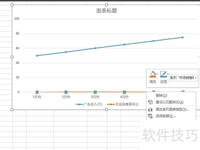Click the selected orange marker at 4月份
The height and width of the screenshot is (150, 200).
(124, 92)
